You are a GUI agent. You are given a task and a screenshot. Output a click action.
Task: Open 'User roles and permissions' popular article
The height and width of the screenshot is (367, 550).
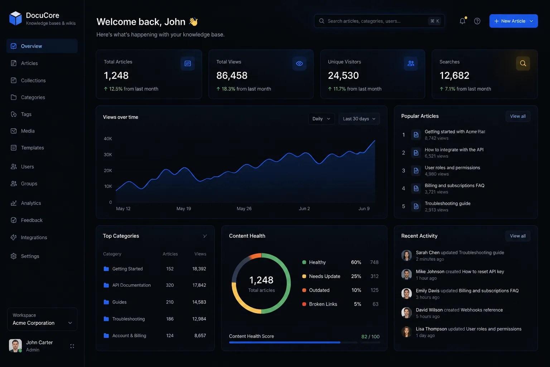(452, 168)
